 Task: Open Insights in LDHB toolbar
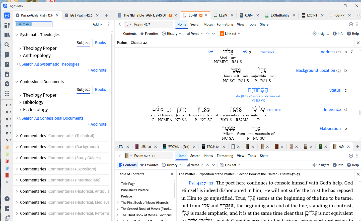pyautogui.click(x=321, y=34)
